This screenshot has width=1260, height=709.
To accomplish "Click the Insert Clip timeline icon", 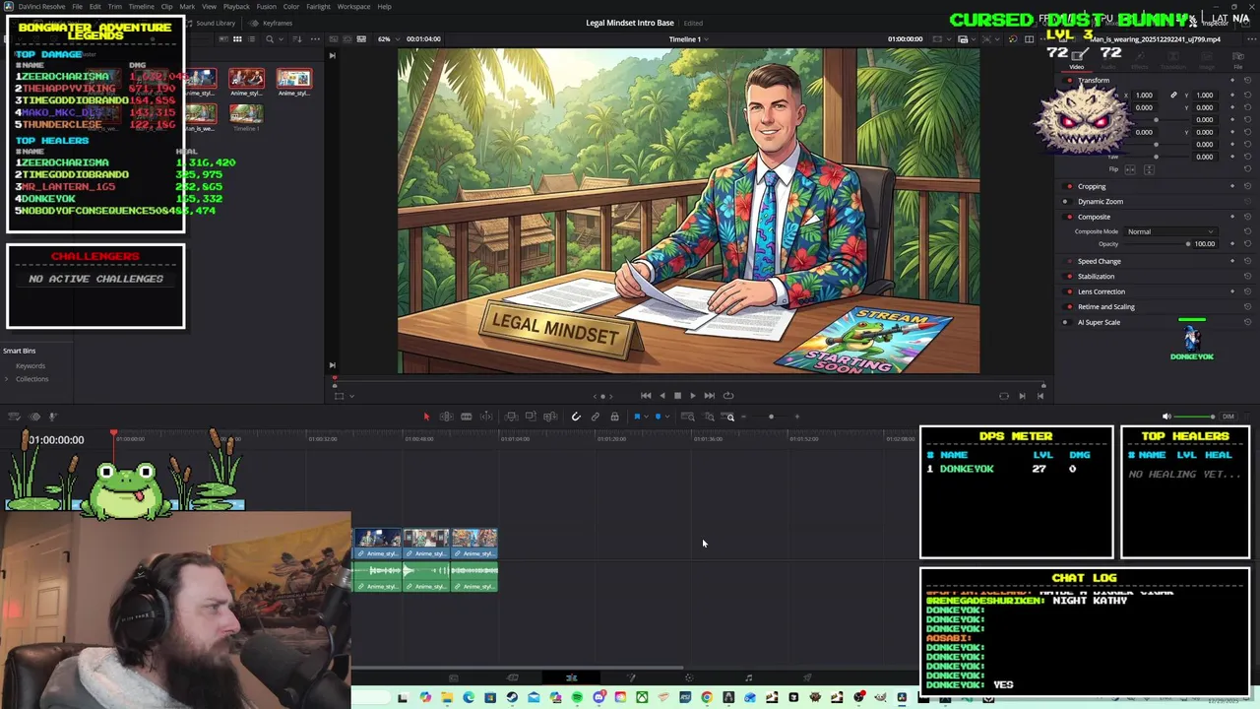I will [x=511, y=417].
